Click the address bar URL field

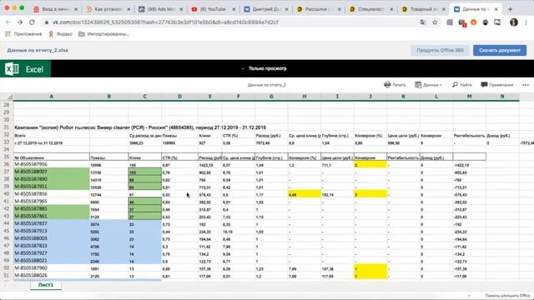tap(232, 22)
